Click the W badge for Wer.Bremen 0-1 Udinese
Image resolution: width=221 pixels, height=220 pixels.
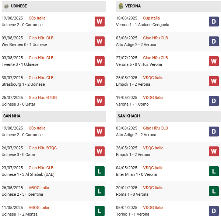pyautogui.click(x=99, y=41)
